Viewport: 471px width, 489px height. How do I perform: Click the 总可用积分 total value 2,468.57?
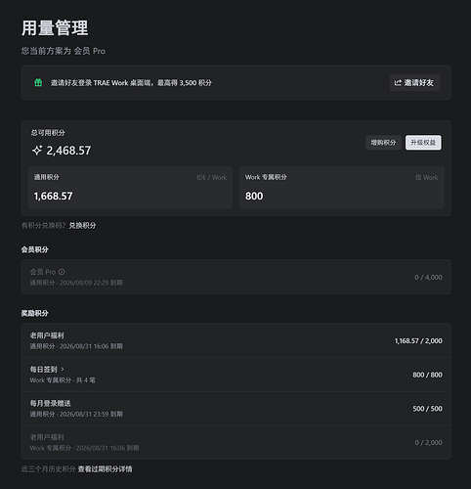tap(68, 151)
